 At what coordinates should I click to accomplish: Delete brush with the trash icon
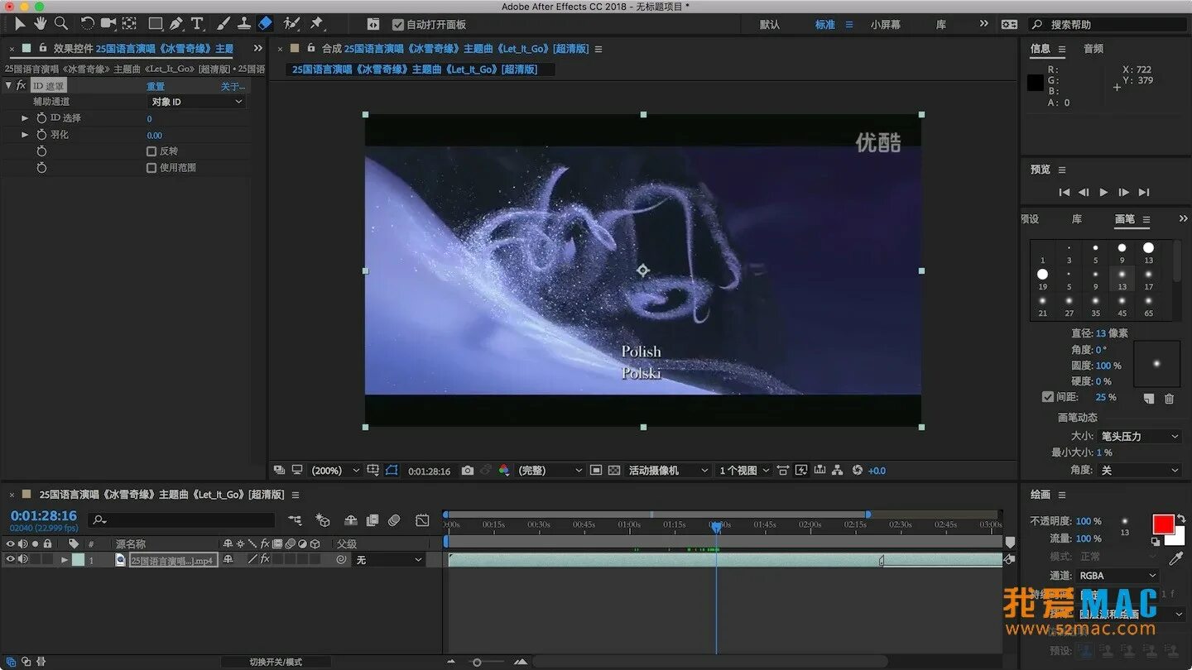coord(1169,399)
